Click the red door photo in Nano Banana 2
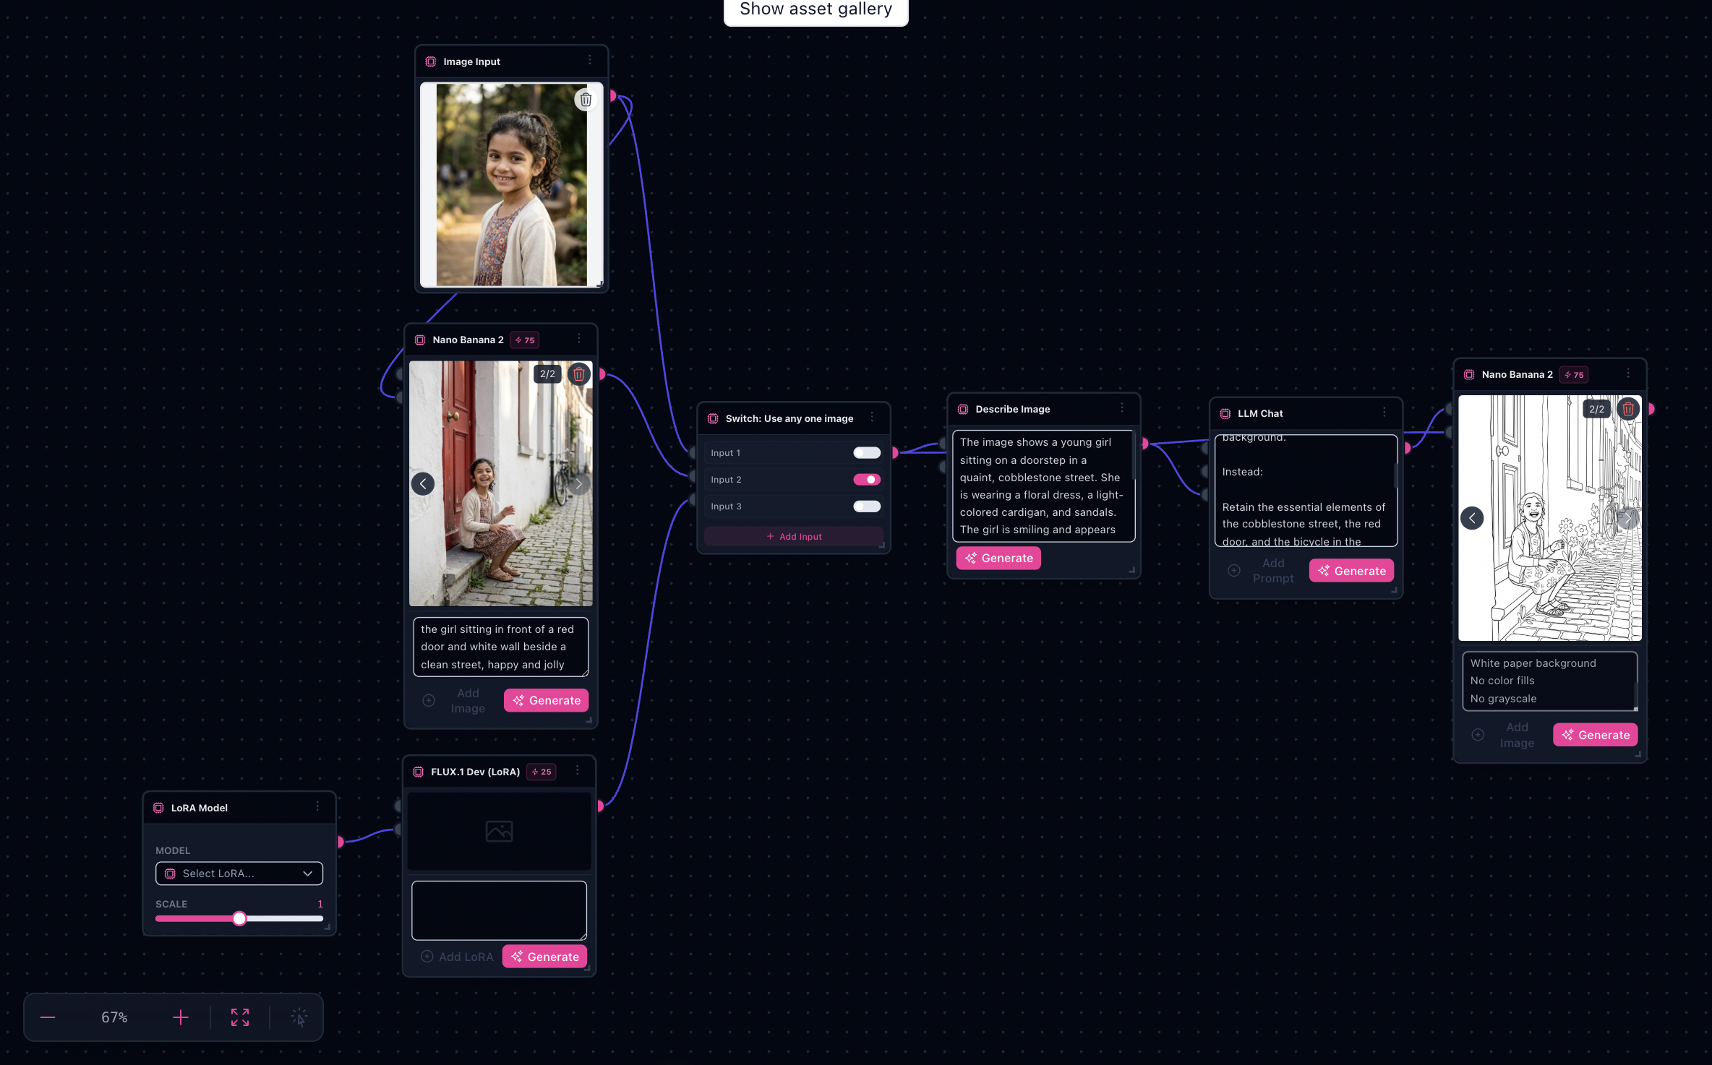 pyautogui.click(x=500, y=483)
